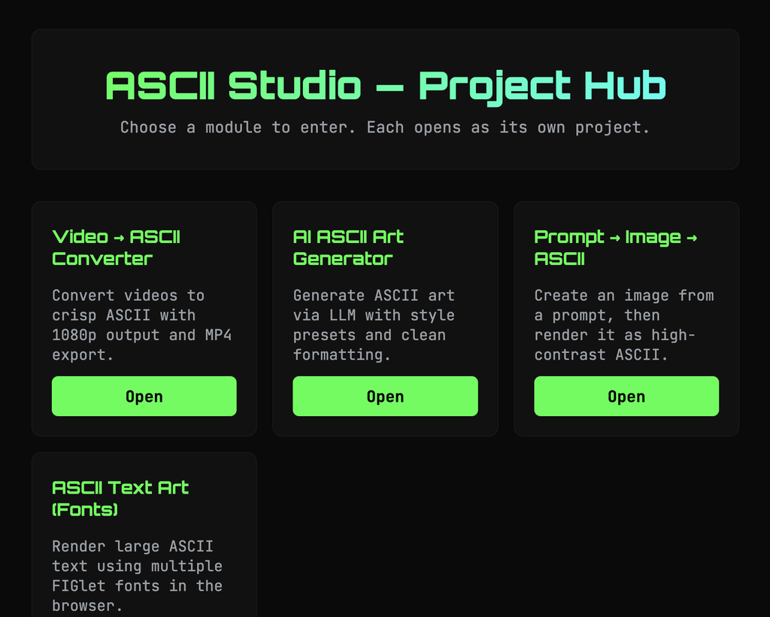Select the Video → ASCII Converter card title
770x617 pixels.
(x=117, y=248)
